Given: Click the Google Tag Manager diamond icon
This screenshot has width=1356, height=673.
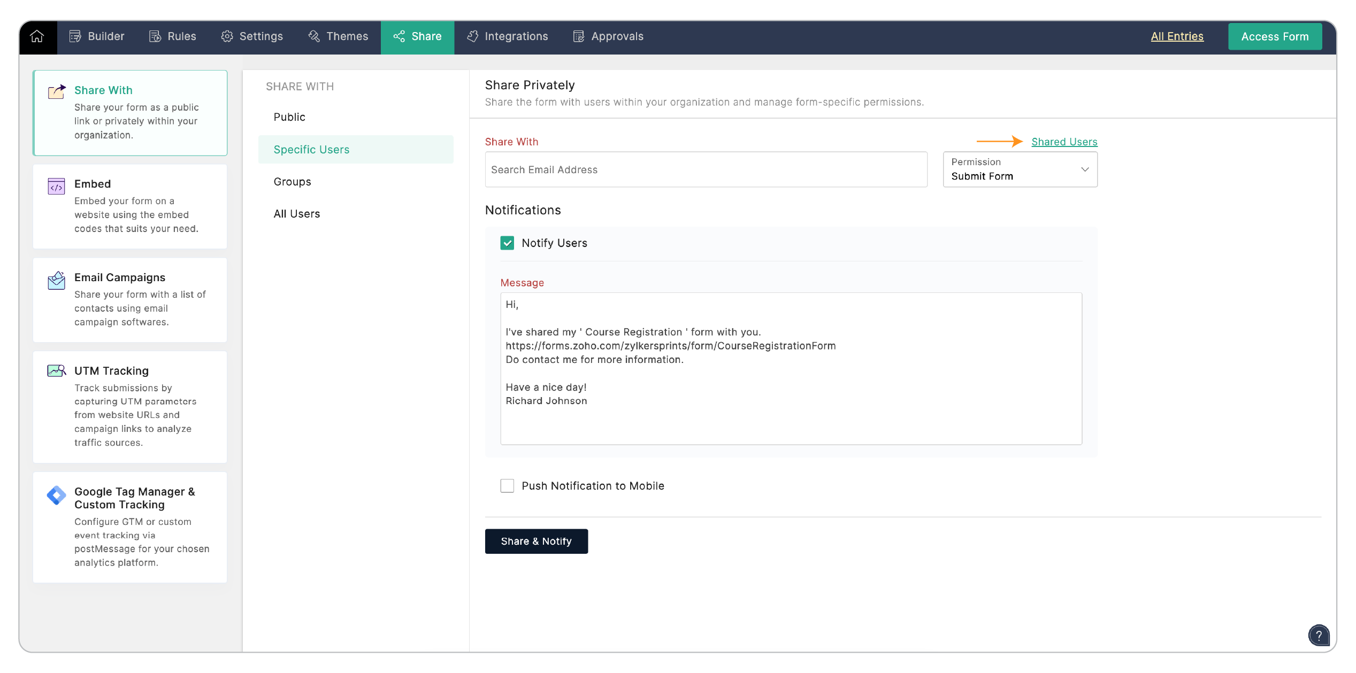Looking at the screenshot, I should pyautogui.click(x=56, y=495).
